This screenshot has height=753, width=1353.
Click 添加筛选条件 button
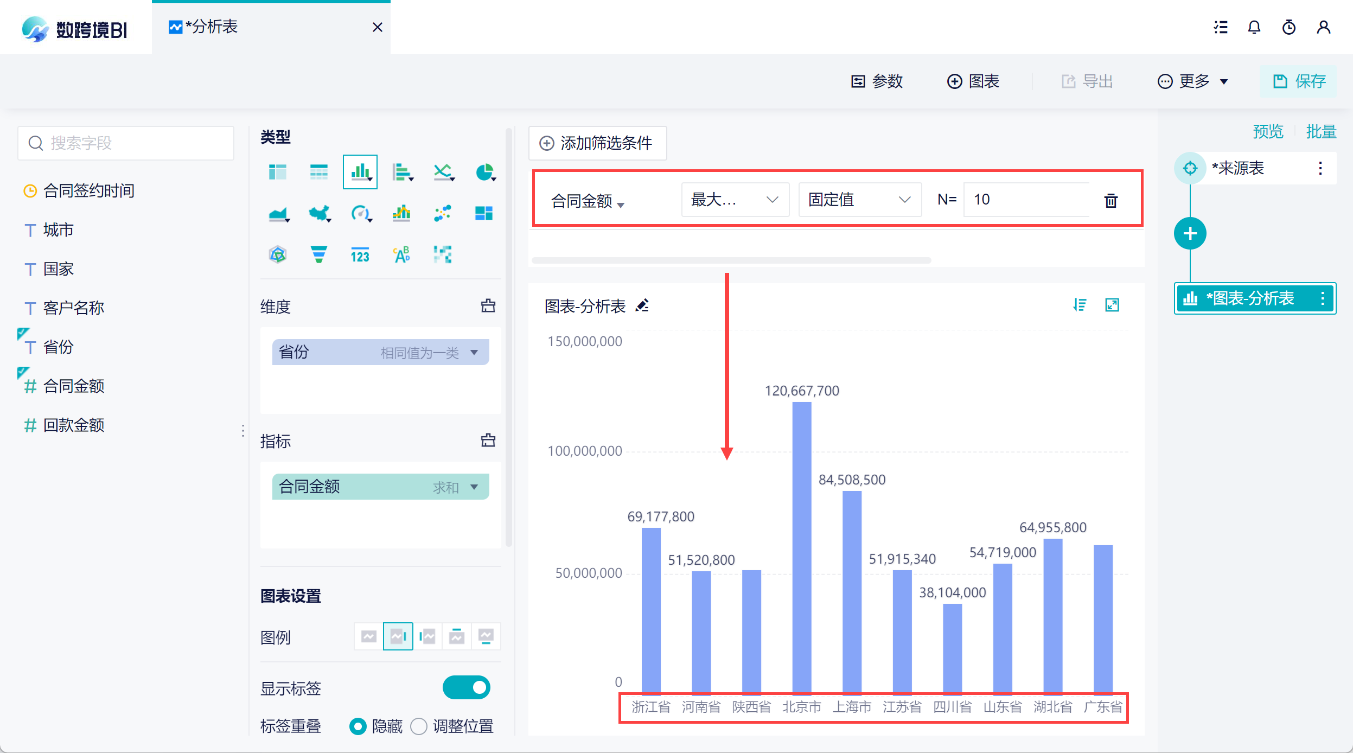tap(597, 143)
